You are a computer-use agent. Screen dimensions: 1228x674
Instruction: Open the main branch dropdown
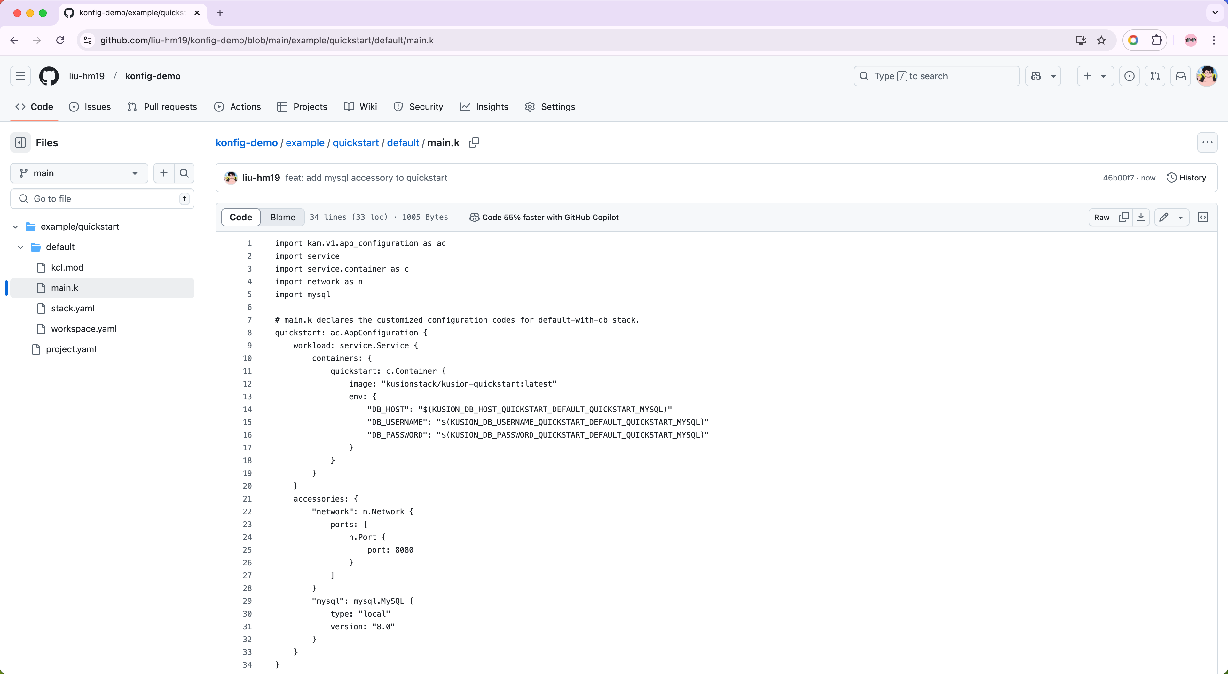click(x=79, y=173)
